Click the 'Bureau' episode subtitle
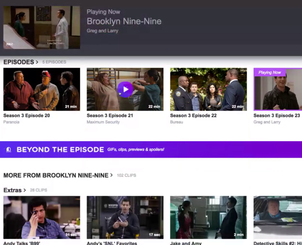Image resolution: width=302 pixels, height=245 pixels. 177,122
